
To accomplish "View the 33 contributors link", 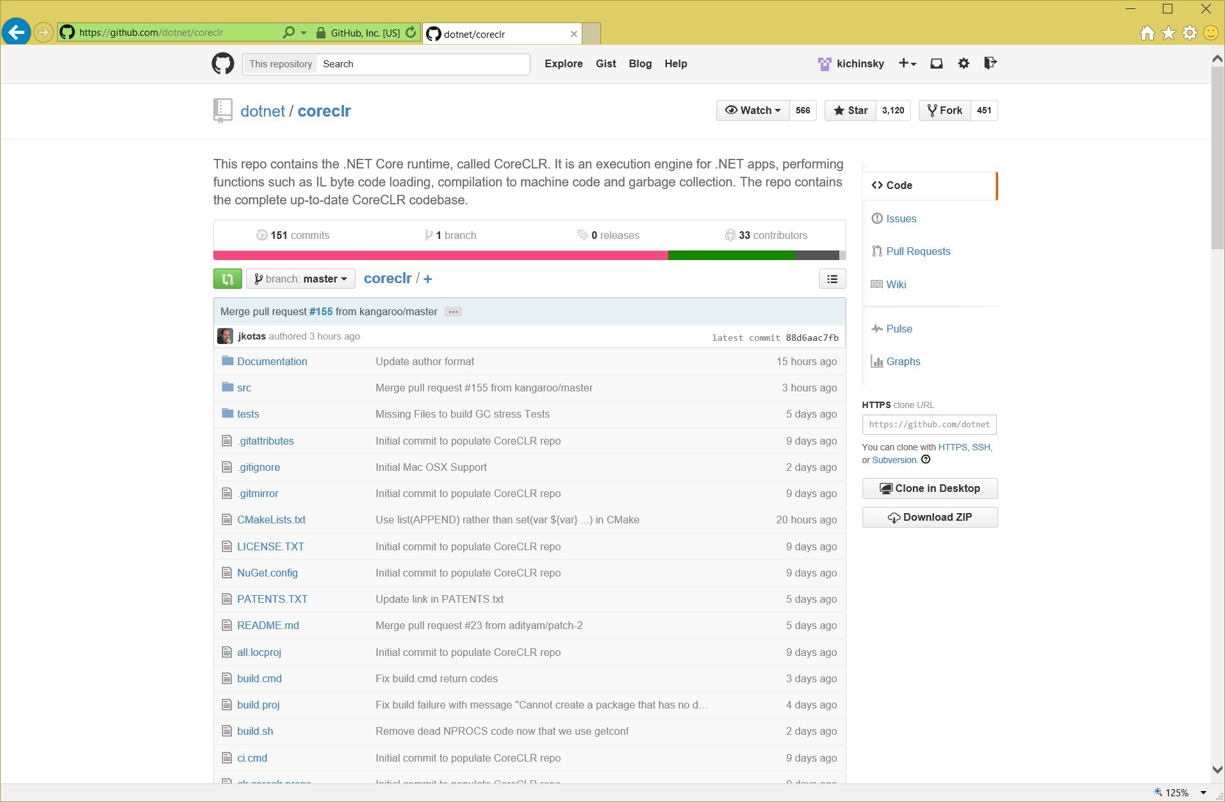I will coord(766,235).
